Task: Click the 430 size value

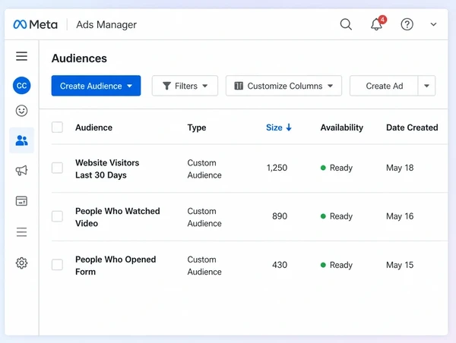Action: tap(280, 265)
